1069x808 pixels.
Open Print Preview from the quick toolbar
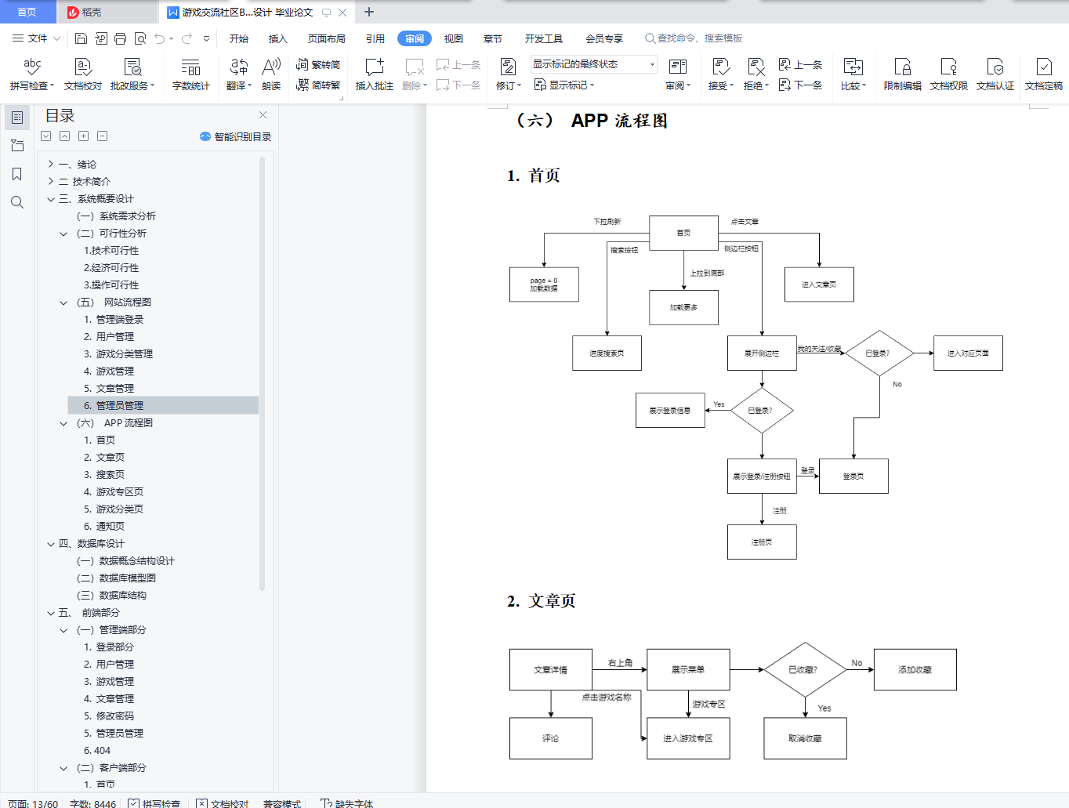(x=140, y=38)
